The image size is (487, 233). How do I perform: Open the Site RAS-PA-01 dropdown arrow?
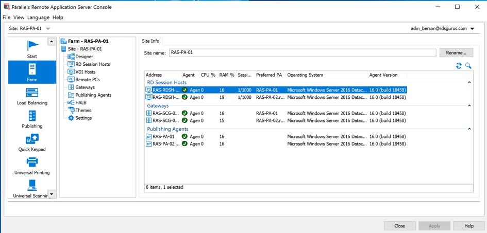pyautogui.click(x=48, y=28)
